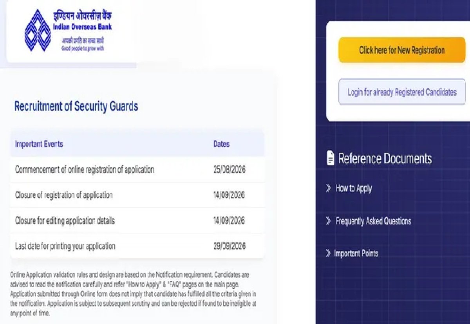Click the chevron beside How to Apply
Image resolution: width=470 pixels, height=324 pixels.
coord(328,188)
